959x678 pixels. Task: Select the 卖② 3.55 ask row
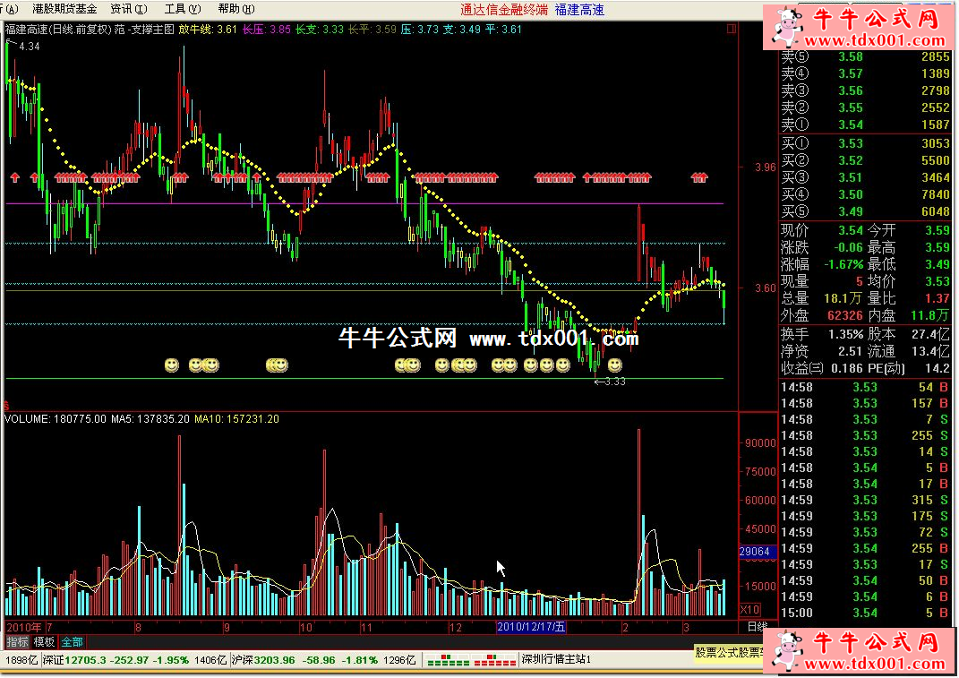click(x=865, y=107)
